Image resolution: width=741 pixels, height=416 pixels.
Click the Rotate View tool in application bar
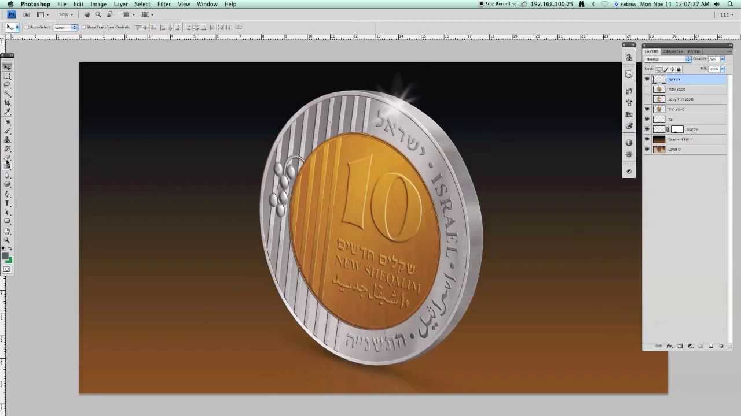[109, 14]
